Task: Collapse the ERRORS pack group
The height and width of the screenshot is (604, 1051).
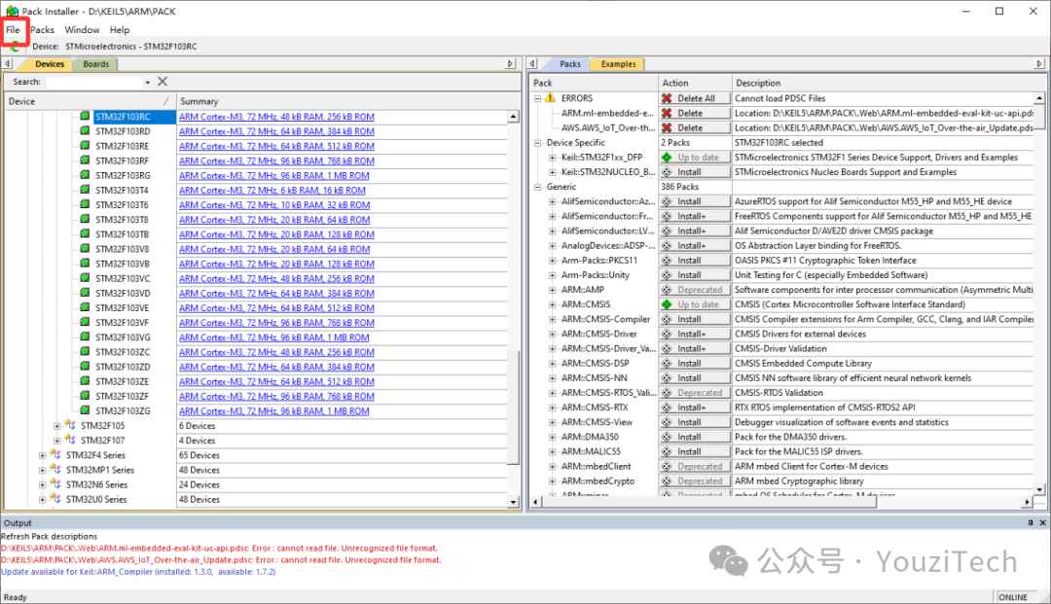Action: coord(537,98)
